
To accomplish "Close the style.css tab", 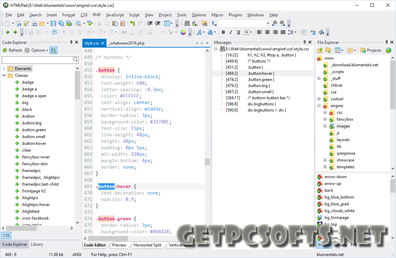I will click(103, 43).
